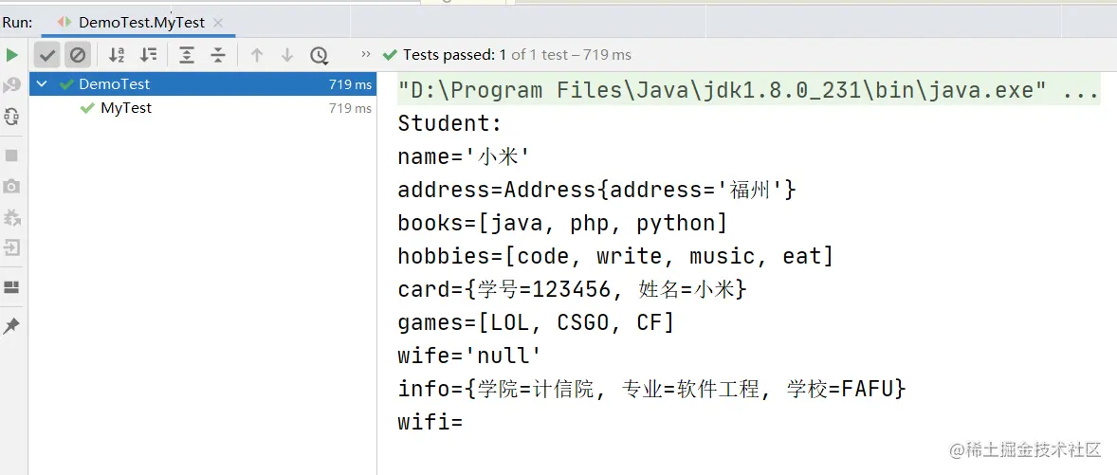Click the card={学号=123456 line
The height and width of the screenshot is (475, 1117).
tap(572, 290)
